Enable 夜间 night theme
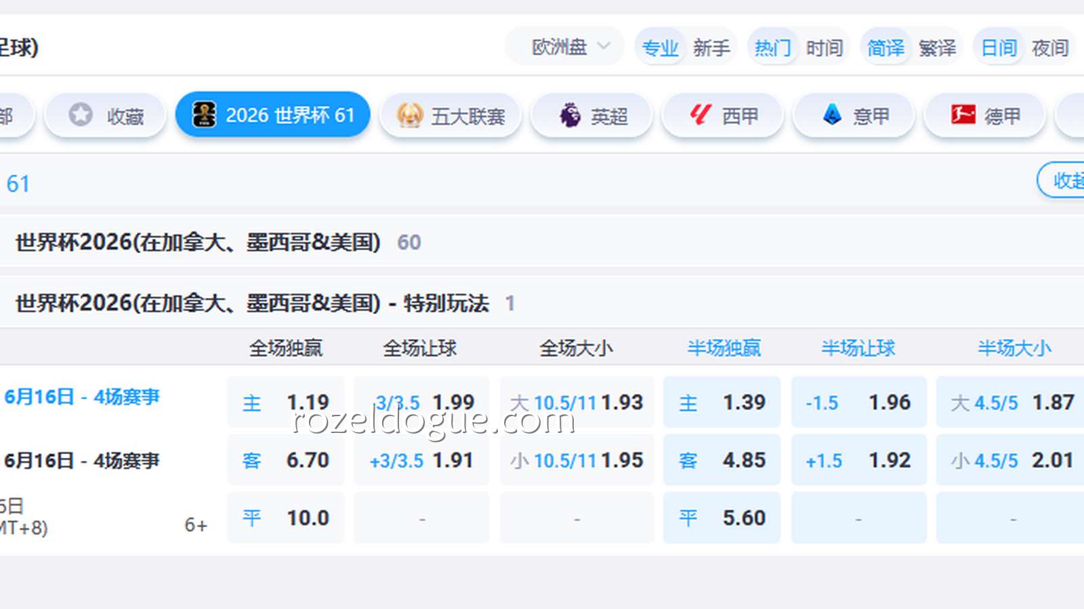This screenshot has height=609, width=1084. coord(1049,48)
